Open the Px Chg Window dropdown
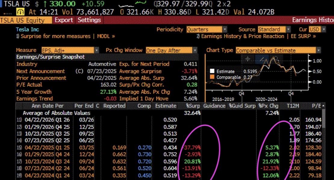Image resolution: width=334 pixels, height=180 pixels. pos(171,50)
